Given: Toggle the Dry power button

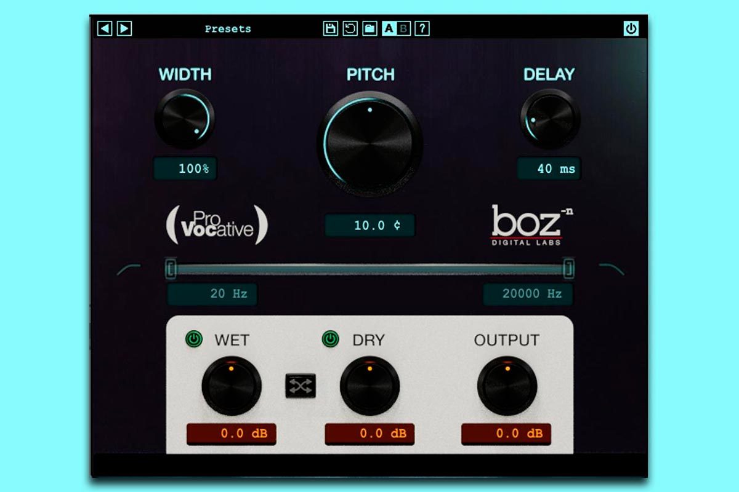Looking at the screenshot, I should 331,339.
